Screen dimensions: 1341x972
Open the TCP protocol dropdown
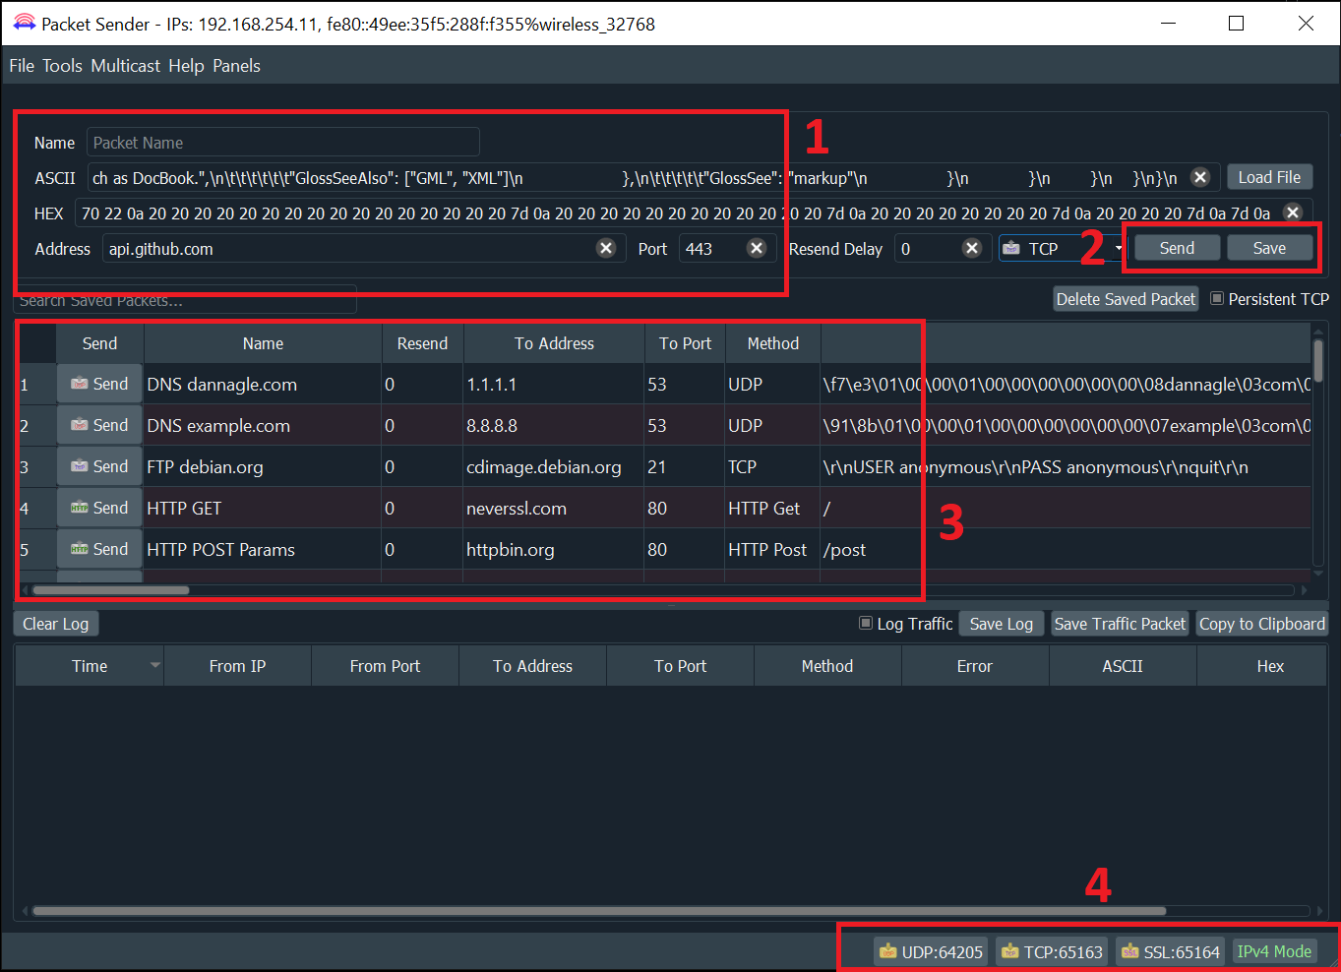point(1119,248)
